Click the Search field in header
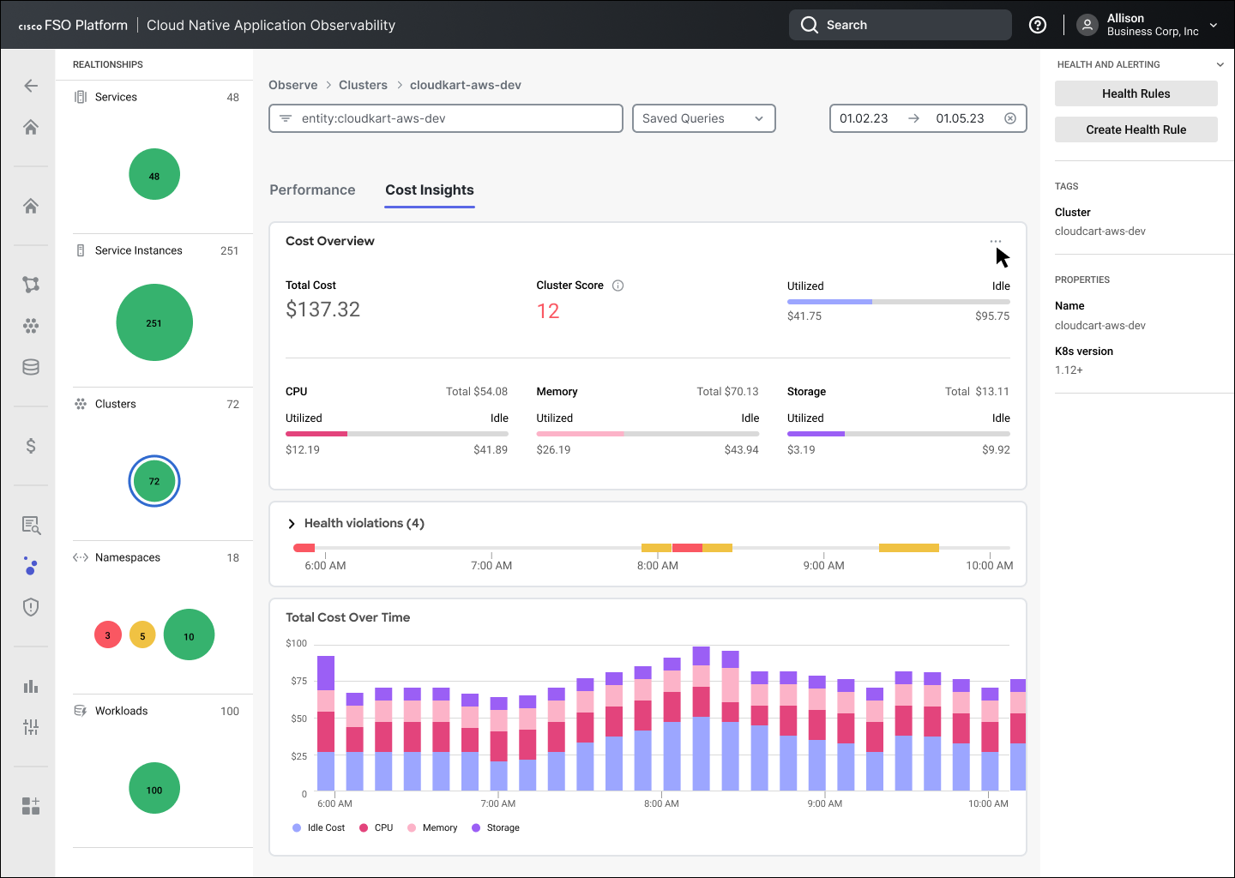The width and height of the screenshot is (1235, 878). tap(901, 25)
